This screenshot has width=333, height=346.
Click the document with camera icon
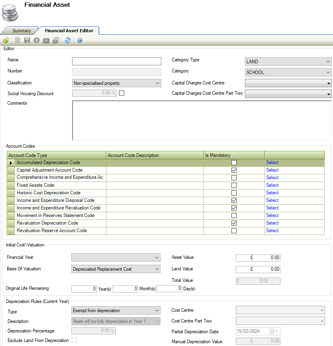click(56, 40)
